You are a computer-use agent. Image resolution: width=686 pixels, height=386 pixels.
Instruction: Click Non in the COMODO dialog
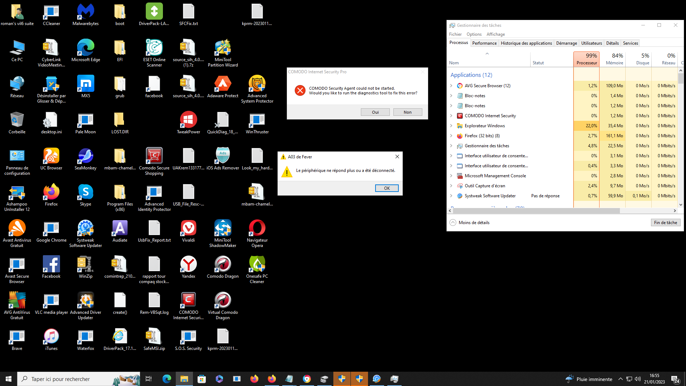(408, 112)
